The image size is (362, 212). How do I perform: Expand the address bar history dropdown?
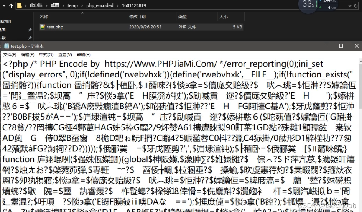(350, 6)
